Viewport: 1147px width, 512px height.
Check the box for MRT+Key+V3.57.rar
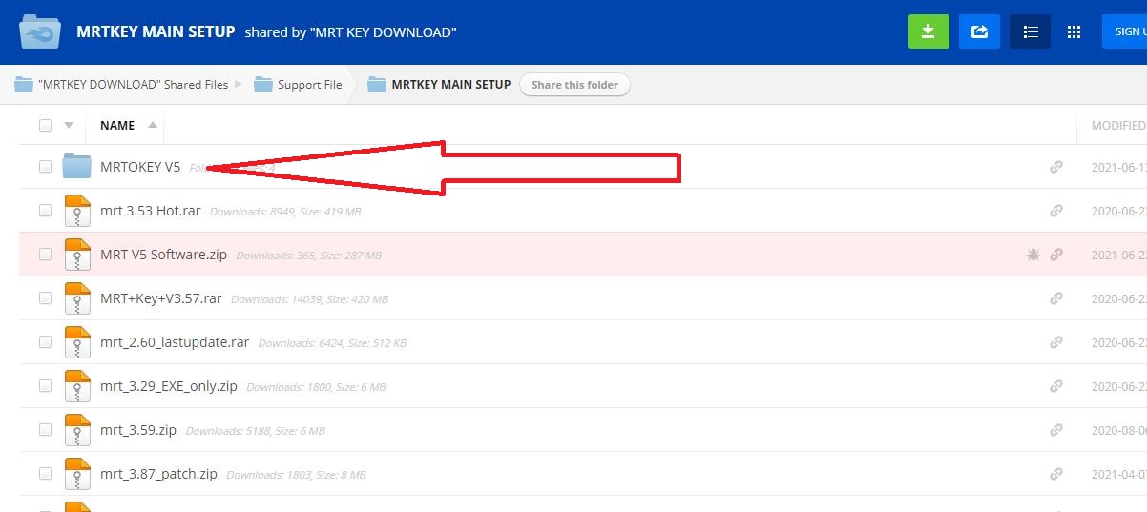pyautogui.click(x=45, y=298)
